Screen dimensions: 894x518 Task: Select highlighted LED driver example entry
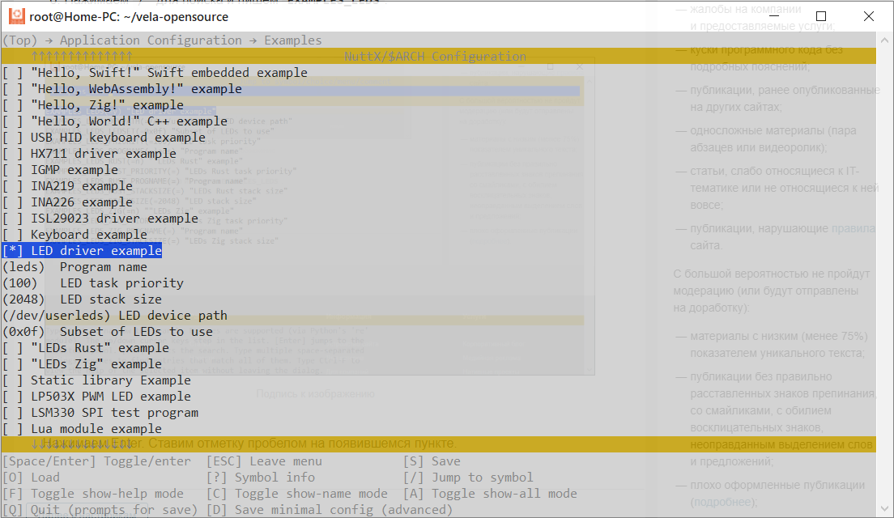(82, 251)
